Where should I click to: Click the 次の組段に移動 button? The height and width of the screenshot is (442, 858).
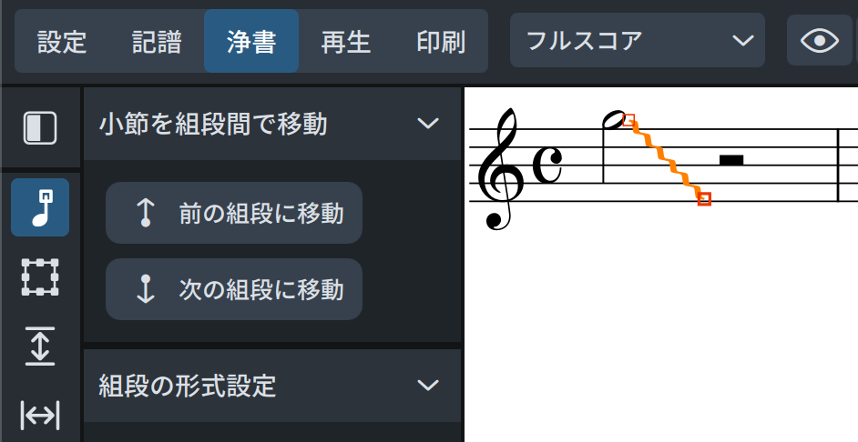(234, 290)
